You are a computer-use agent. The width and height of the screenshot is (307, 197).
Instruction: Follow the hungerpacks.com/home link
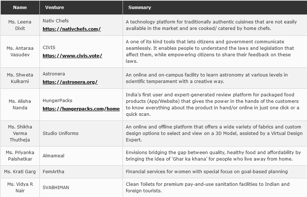81,109
